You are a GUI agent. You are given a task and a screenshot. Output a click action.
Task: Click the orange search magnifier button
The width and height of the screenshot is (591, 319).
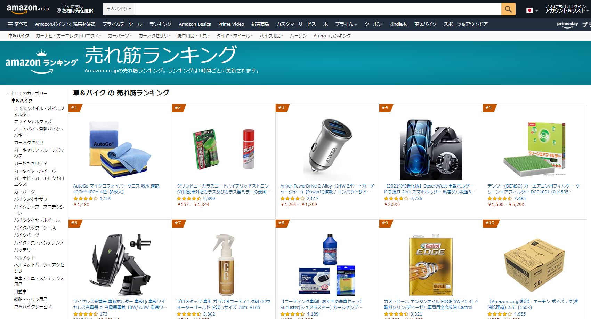coord(508,9)
